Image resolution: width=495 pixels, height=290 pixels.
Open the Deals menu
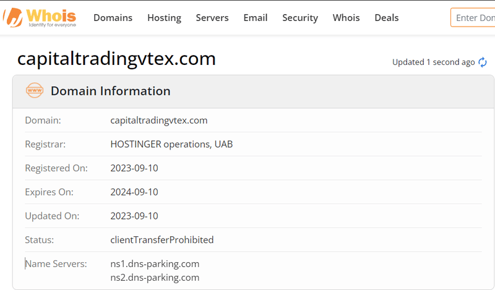pos(386,18)
